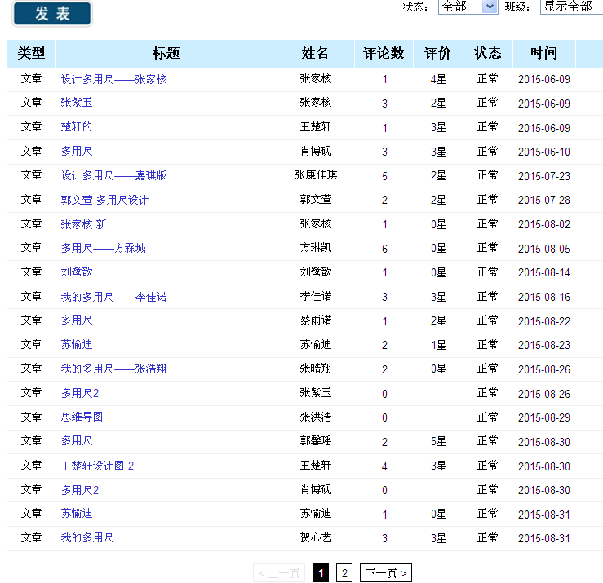Viewport: 603px width, 583px height.
Task: Click the 发表 publish button
Action: (x=51, y=14)
